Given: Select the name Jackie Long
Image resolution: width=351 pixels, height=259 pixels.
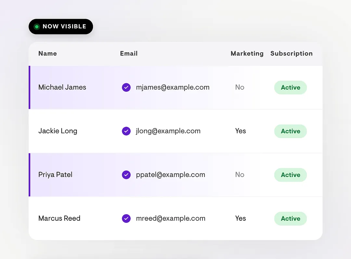Looking at the screenshot, I should (x=58, y=131).
